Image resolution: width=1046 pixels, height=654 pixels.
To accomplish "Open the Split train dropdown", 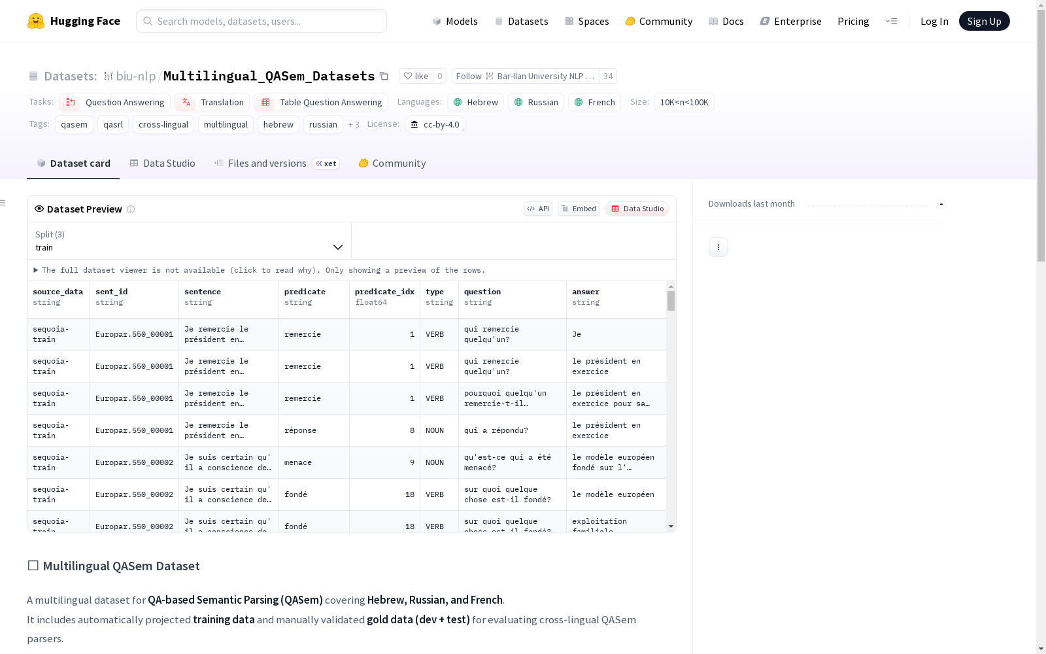I will click(x=189, y=241).
